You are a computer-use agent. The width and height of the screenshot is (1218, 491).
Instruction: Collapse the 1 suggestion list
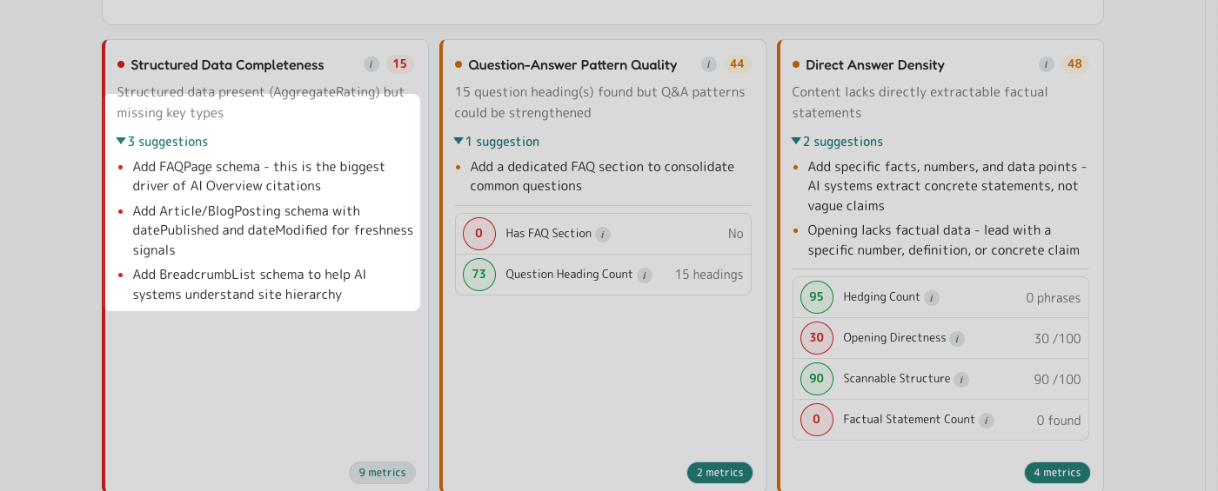click(497, 142)
